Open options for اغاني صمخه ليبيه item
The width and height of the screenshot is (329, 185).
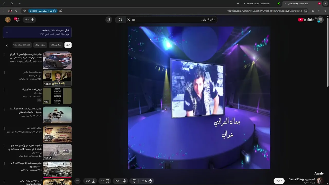(4, 163)
